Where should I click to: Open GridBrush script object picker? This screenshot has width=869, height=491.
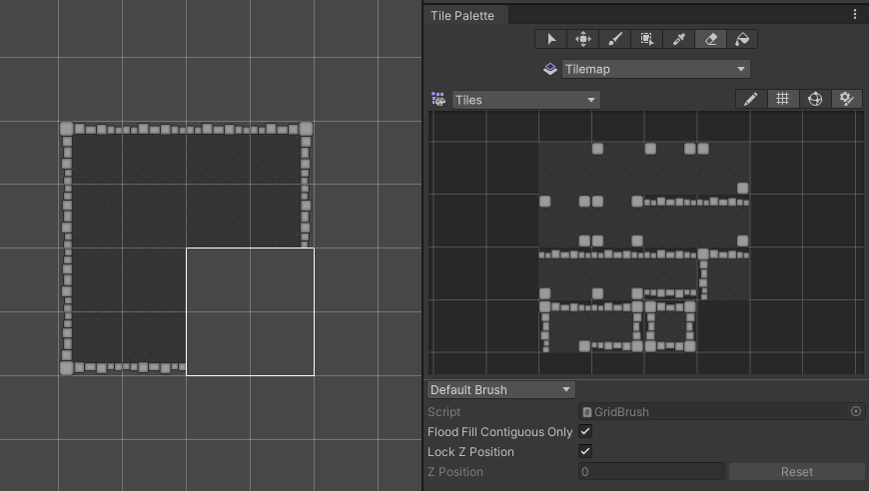tap(856, 411)
